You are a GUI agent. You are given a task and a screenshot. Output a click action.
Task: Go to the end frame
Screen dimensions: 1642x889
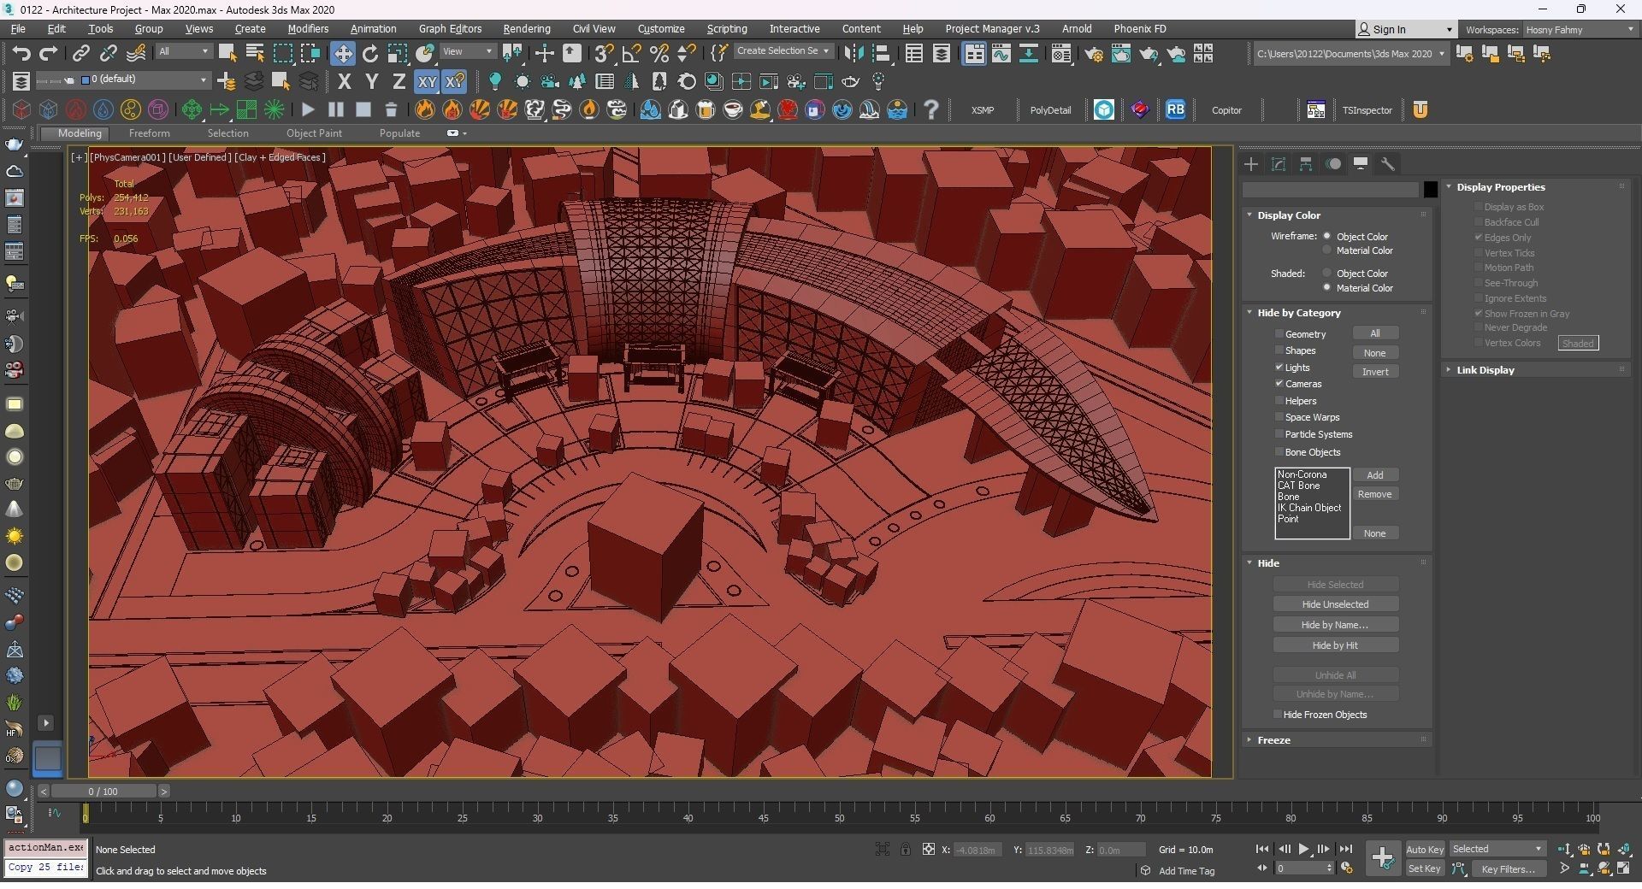[1345, 850]
